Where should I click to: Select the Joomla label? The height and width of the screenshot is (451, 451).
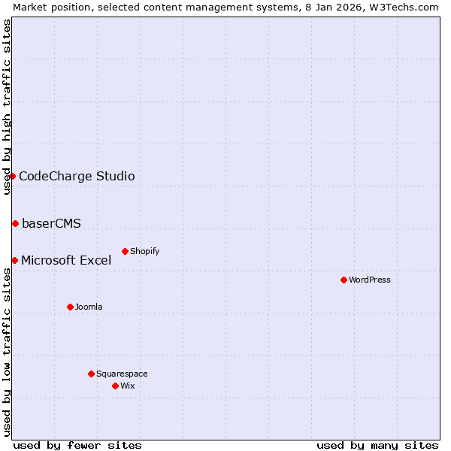click(x=89, y=307)
